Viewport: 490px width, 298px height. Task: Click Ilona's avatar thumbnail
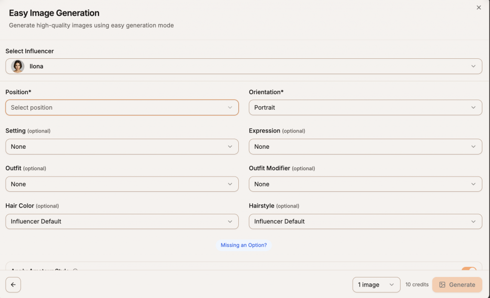18,66
